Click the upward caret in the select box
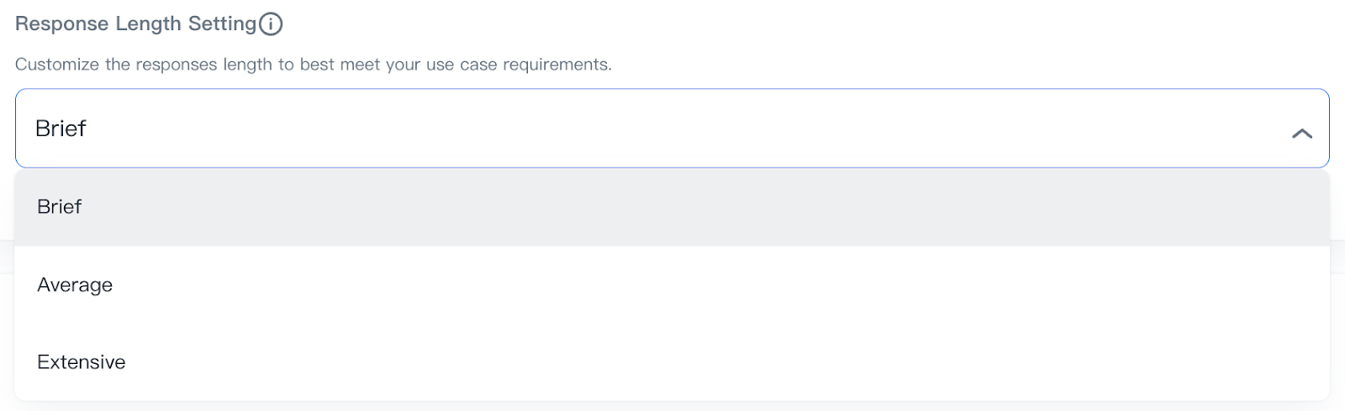Screen dimensions: 1345x411 pyautogui.click(x=1301, y=133)
